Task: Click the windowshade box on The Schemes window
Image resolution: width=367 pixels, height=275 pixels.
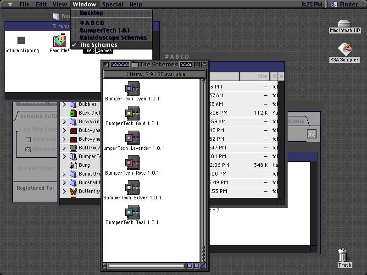Action: click(204, 65)
